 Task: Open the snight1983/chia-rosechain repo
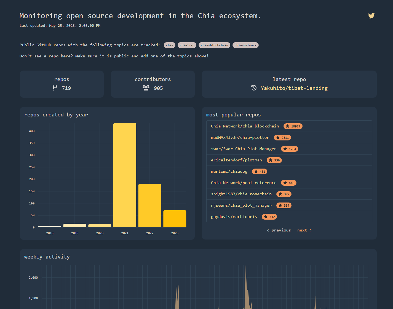pyautogui.click(x=241, y=194)
